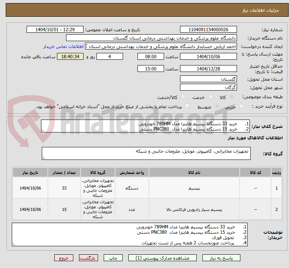
Task: Click item name بیسیم in row 1
Action: click(x=194, y=188)
